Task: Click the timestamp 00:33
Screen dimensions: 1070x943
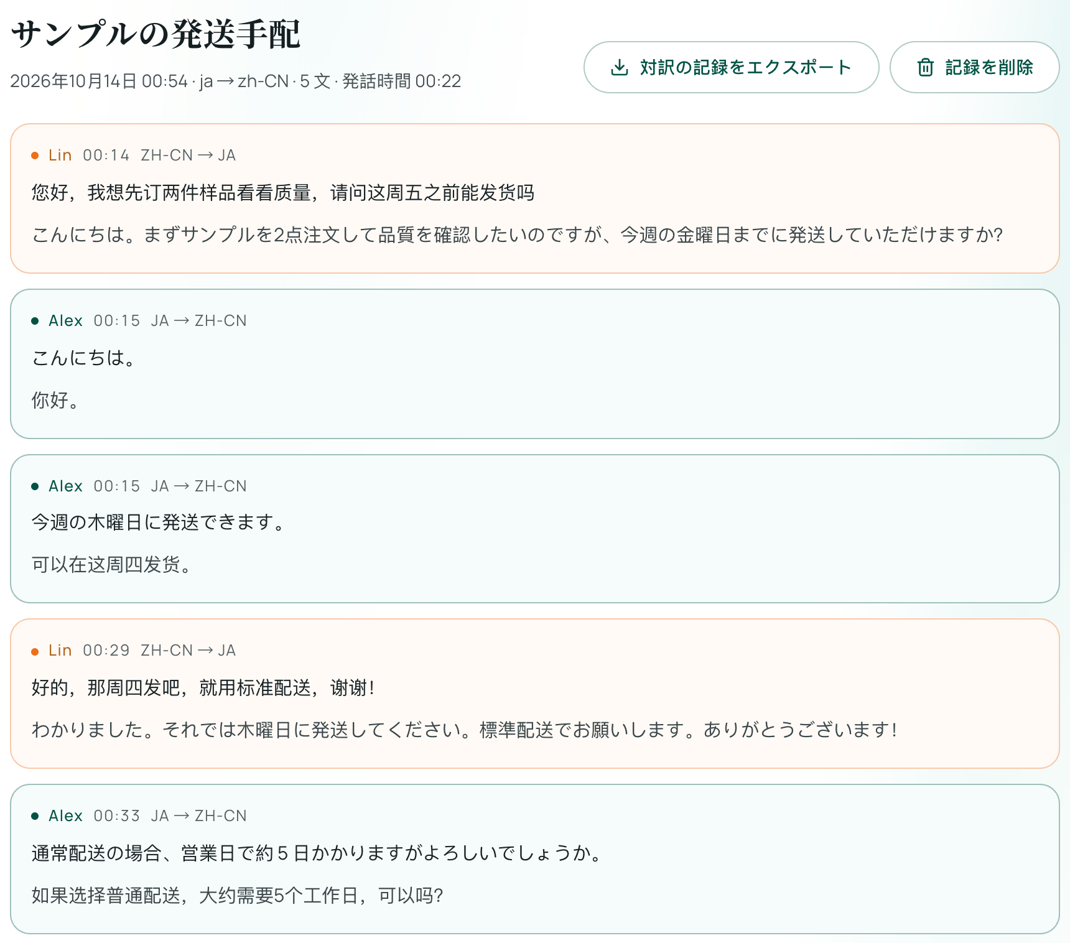Action: click(x=117, y=816)
